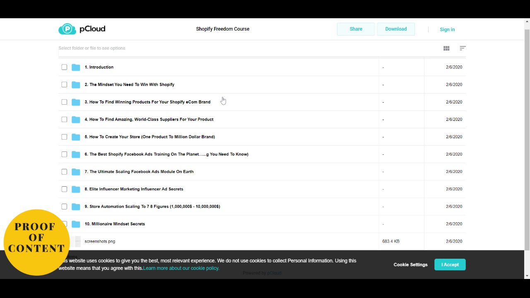The width and height of the screenshot is (530, 298).
Task: Open Elite Influencer Marketing Ad Secrets folder
Action: click(x=134, y=189)
